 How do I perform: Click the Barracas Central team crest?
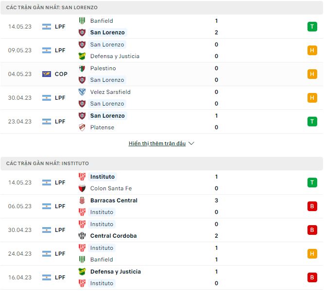point(82,200)
